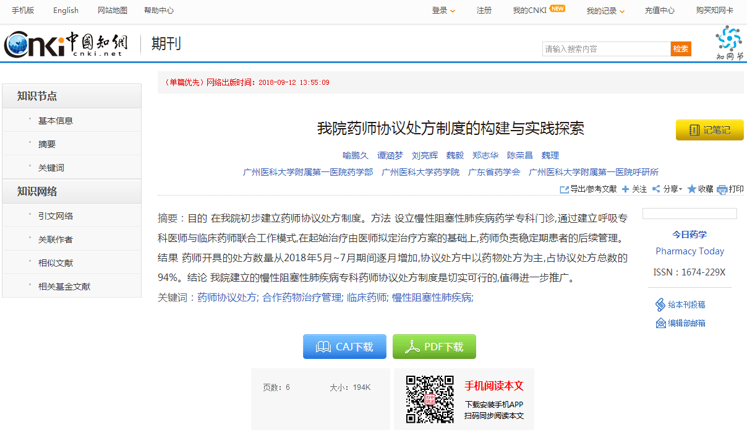The width and height of the screenshot is (747, 445).
Task: Click the editorial mailbox (编辑部邮箱) icon
Action: [660, 323]
